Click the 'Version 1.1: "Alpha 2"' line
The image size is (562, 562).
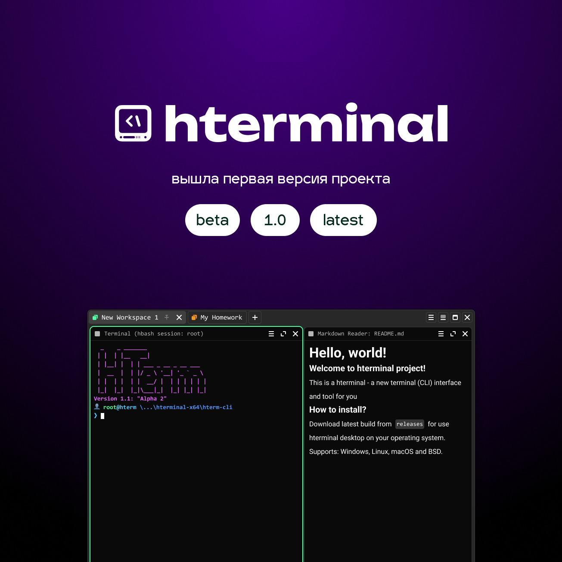(x=130, y=399)
